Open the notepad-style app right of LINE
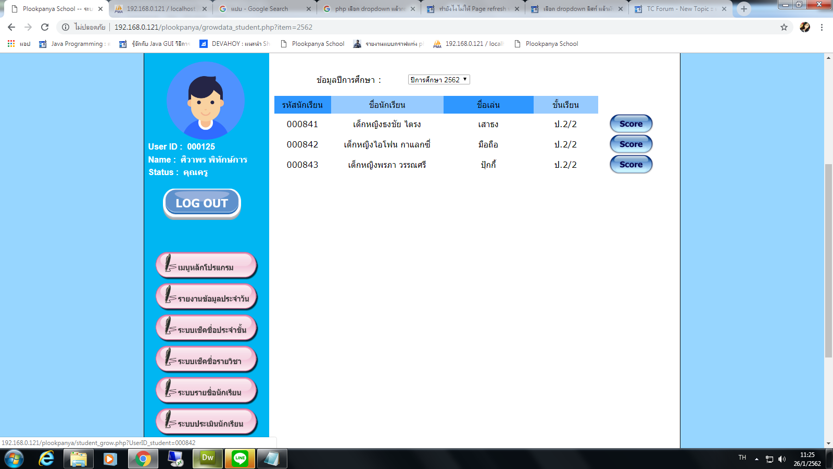 (x=272, y=459)
